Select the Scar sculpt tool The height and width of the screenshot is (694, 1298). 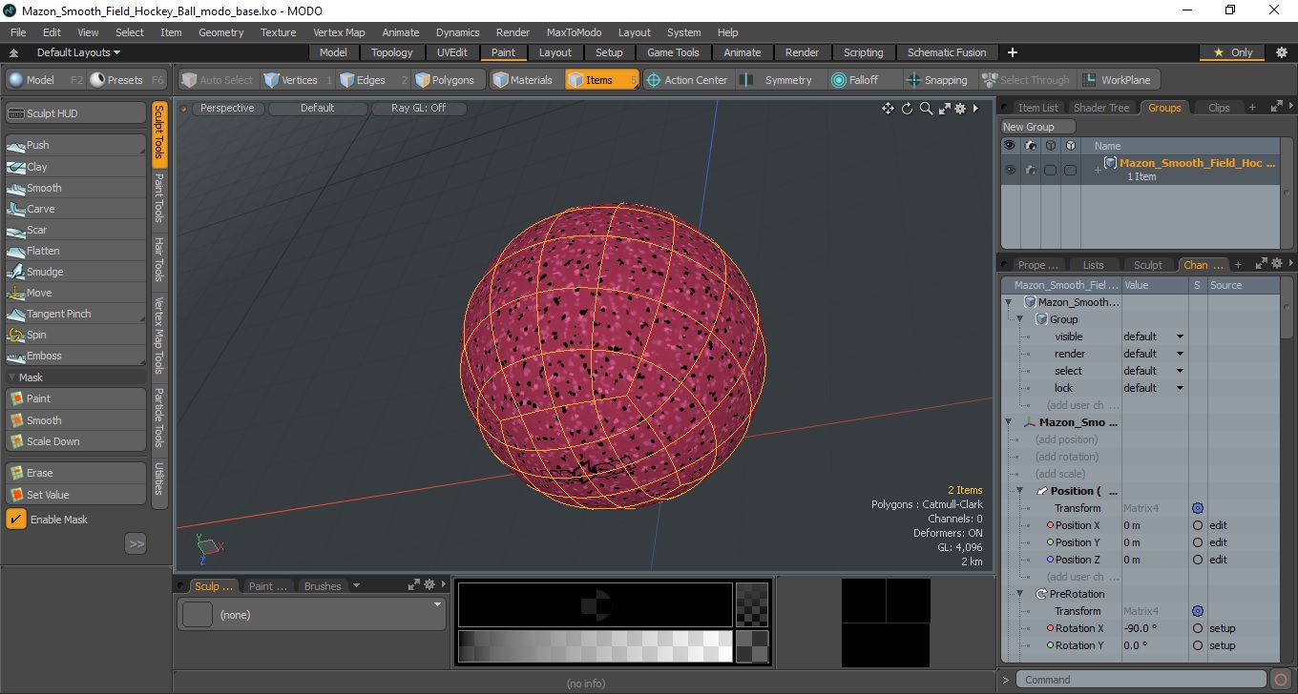click(76, 230)
